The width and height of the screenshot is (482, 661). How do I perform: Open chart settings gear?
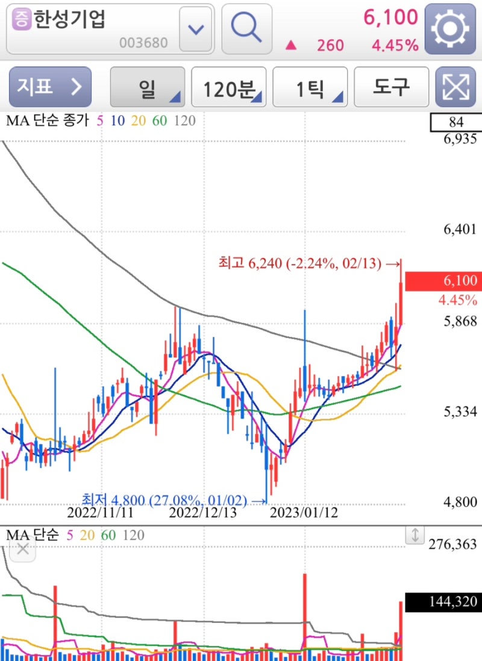(x=450, y=29)
